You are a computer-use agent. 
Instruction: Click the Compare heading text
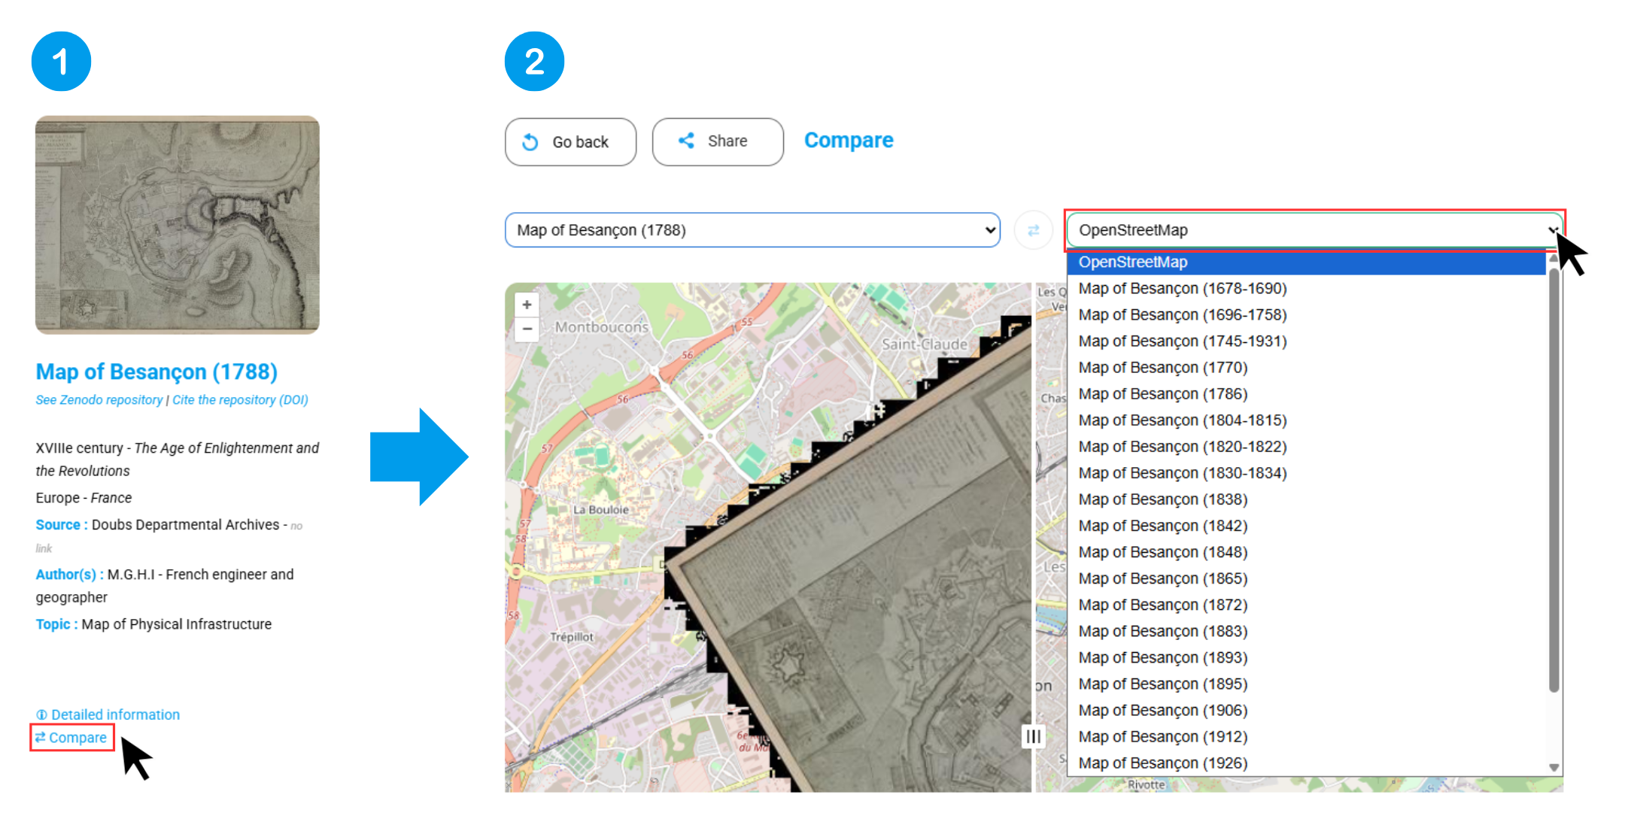click(849, 141)
